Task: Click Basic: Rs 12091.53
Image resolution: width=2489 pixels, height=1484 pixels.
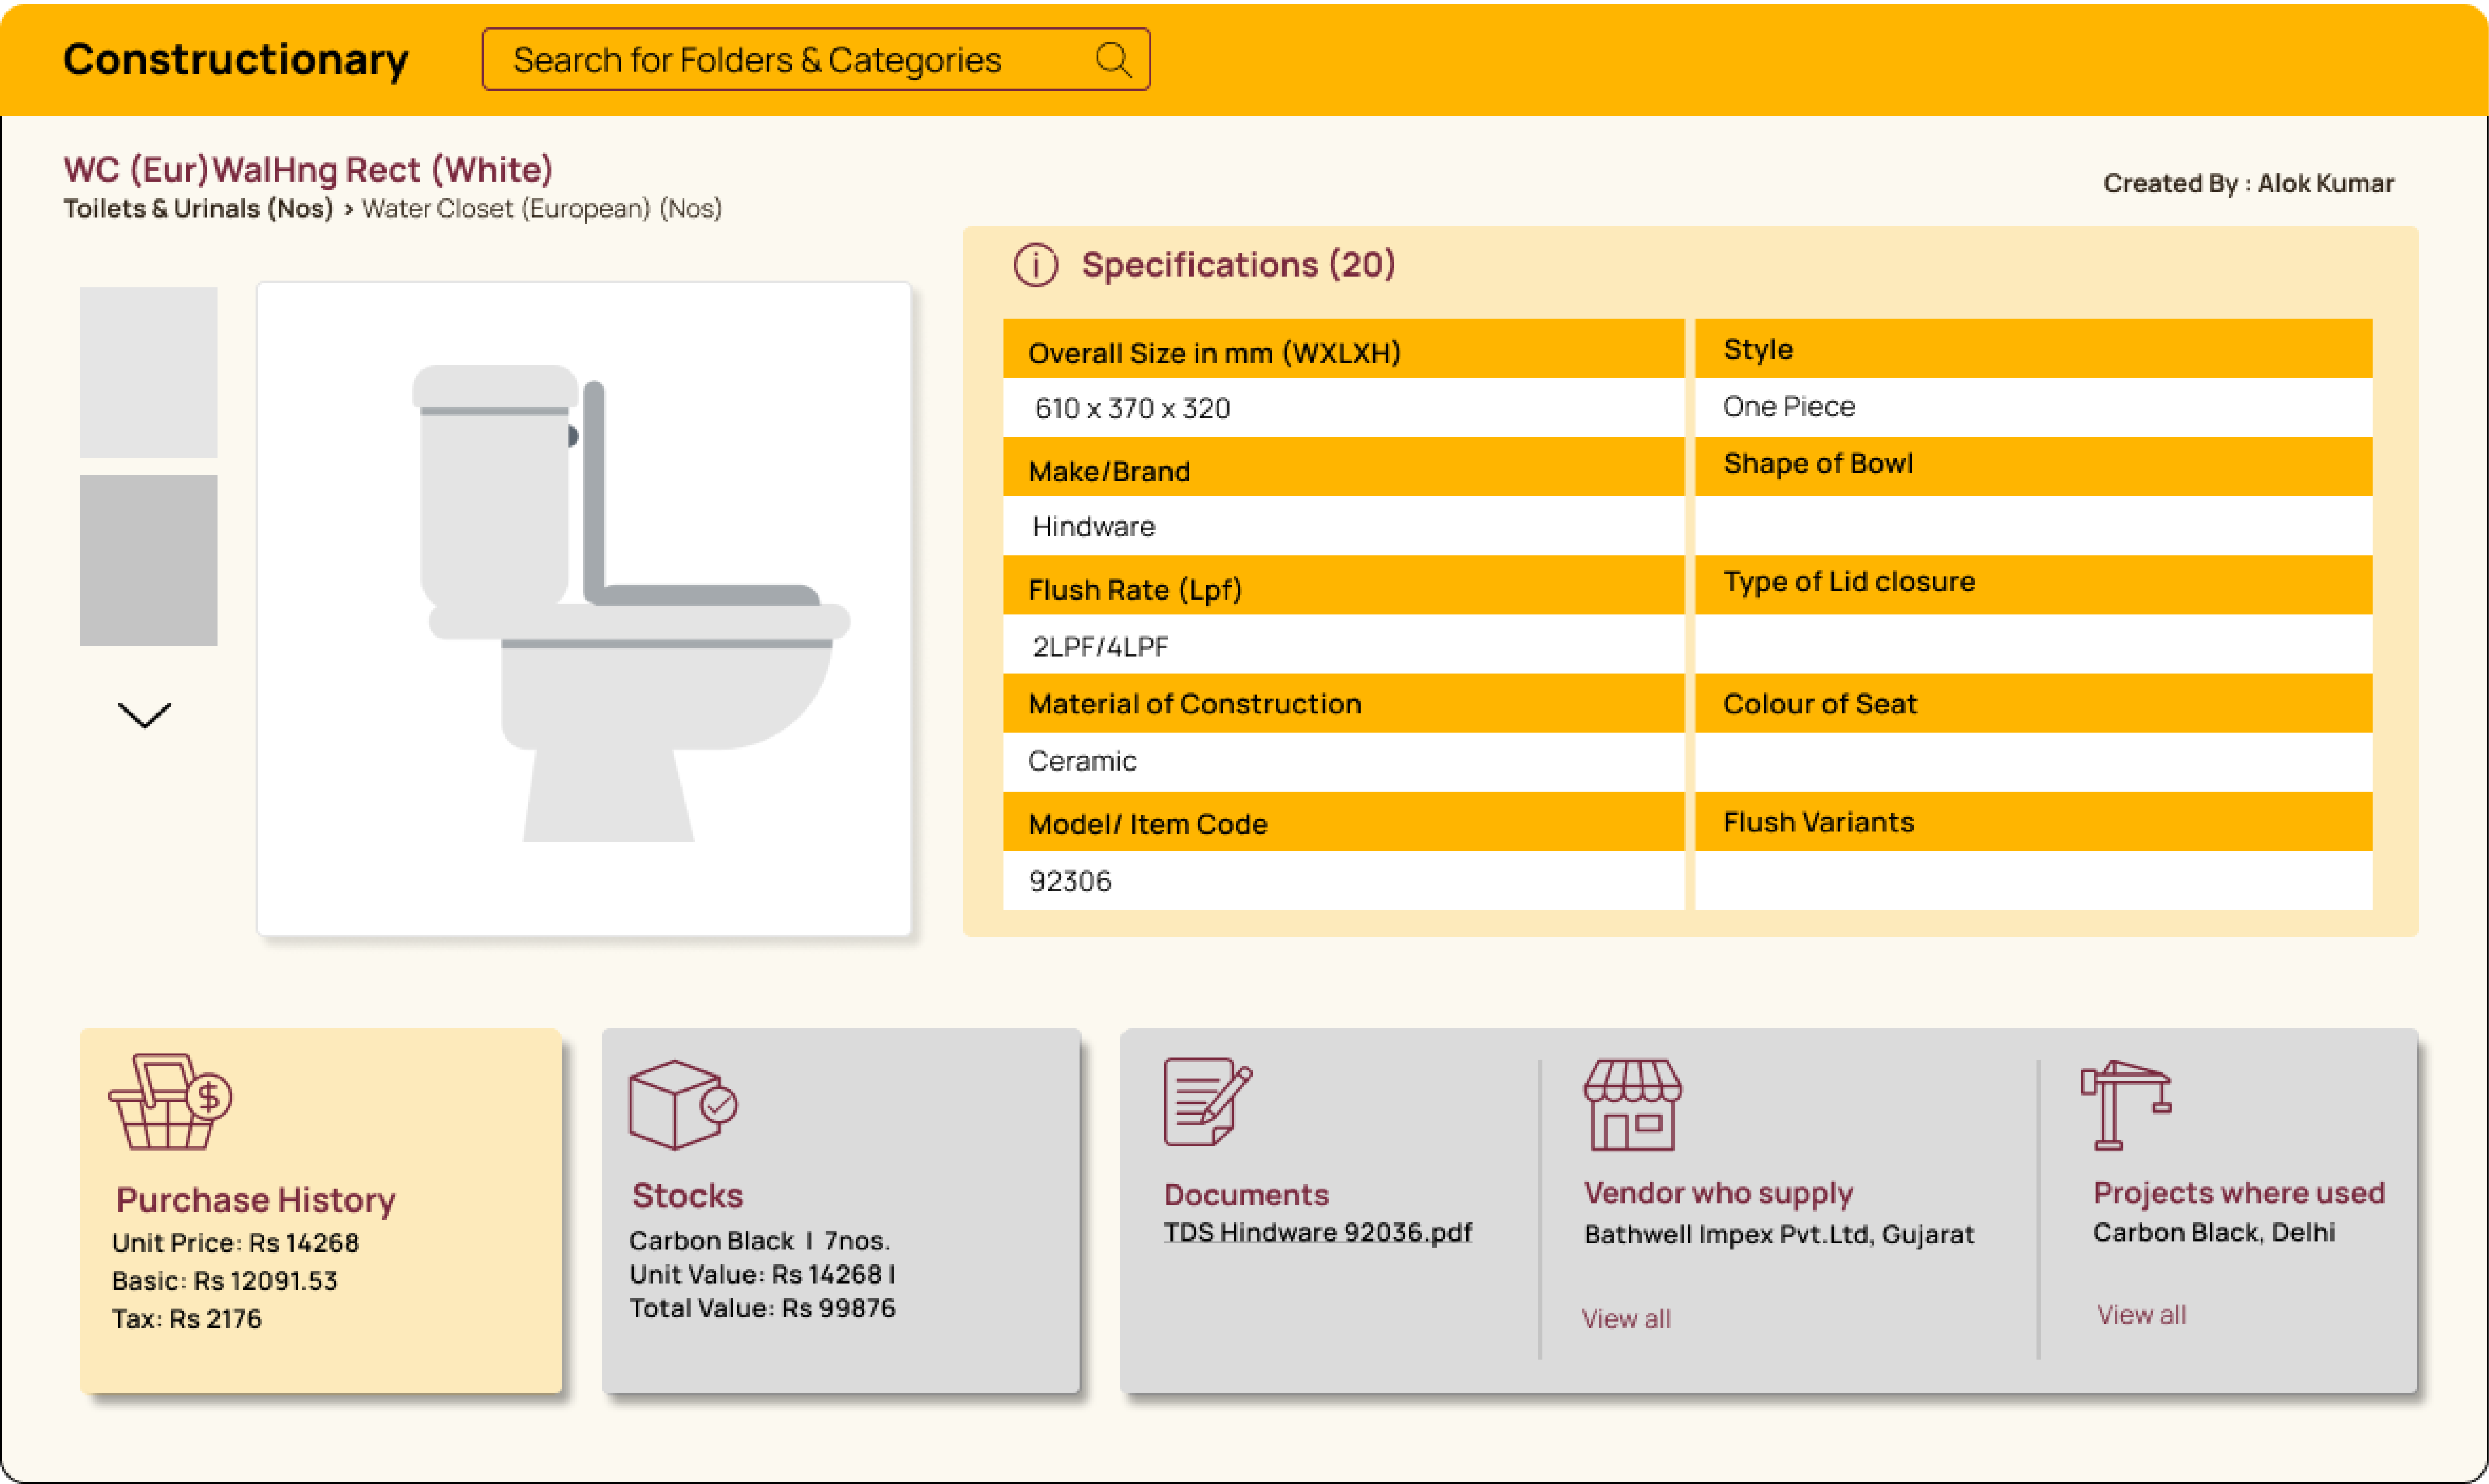Action: pos(225,1281)
